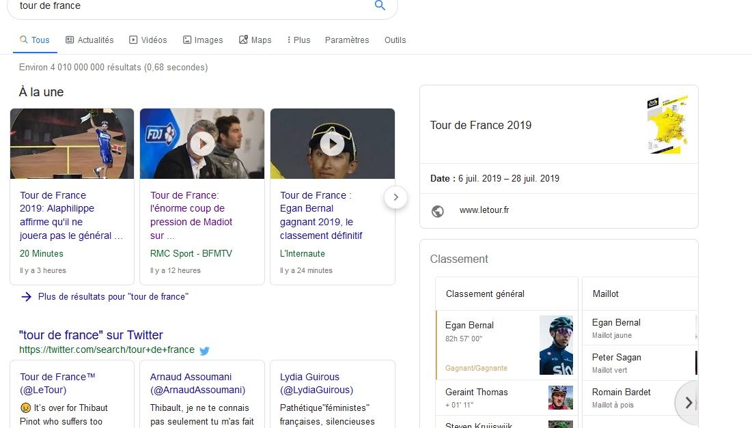Open the Plus menu
Viewport: 752px width, 428px height.
pos(298,40)
